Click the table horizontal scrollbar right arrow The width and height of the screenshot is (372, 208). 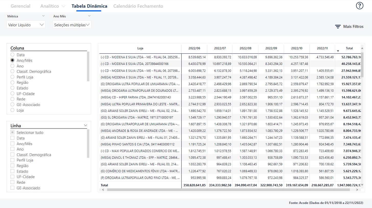[357, 190]
